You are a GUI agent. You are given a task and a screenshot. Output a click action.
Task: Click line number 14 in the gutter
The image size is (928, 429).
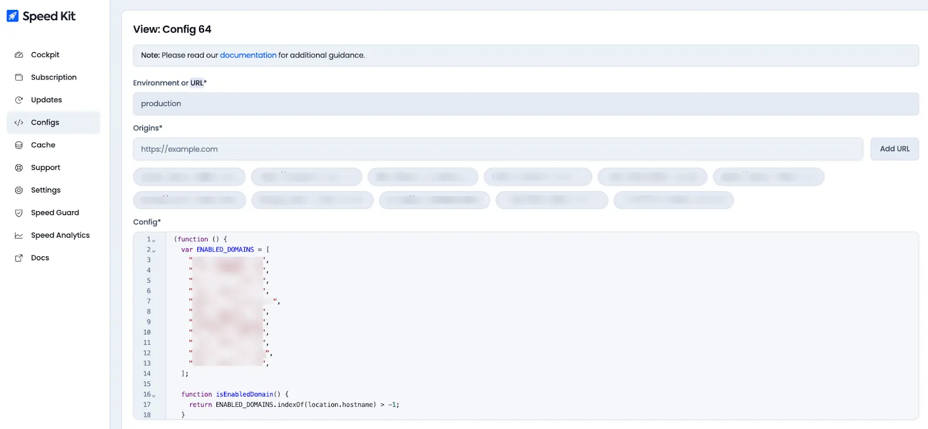pyautogui.click(x=147, y=374)
